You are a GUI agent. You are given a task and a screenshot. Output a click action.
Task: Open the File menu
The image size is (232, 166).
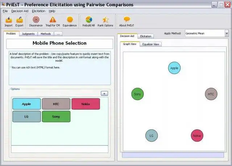[5, 11]
